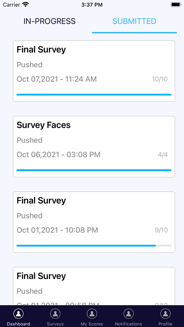Open the Profile icon

coord(165,314)
